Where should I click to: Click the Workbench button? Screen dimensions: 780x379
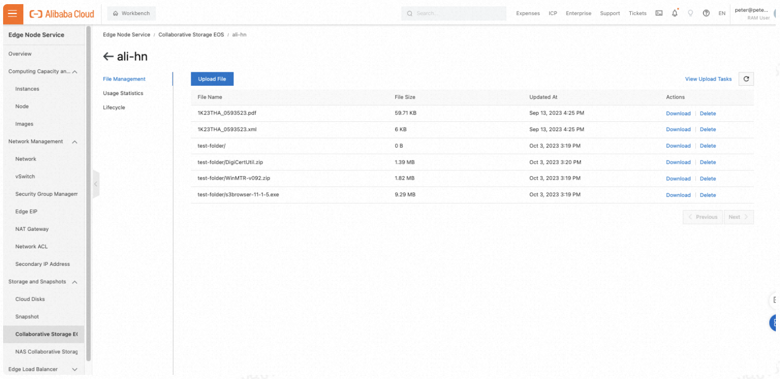132,13
